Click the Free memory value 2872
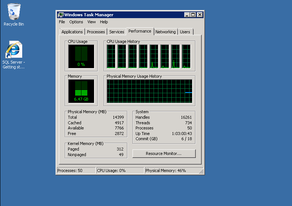292x206 pixels. (x=120, y=134)
